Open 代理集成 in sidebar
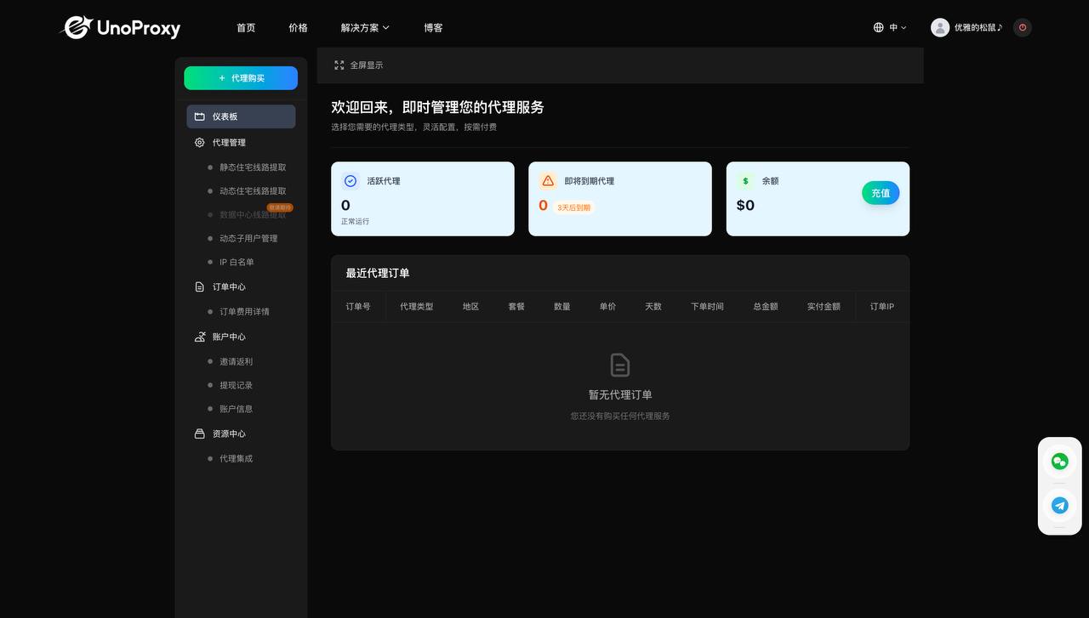Viewport: 1089px width, 618px height. tap(236, 459)
